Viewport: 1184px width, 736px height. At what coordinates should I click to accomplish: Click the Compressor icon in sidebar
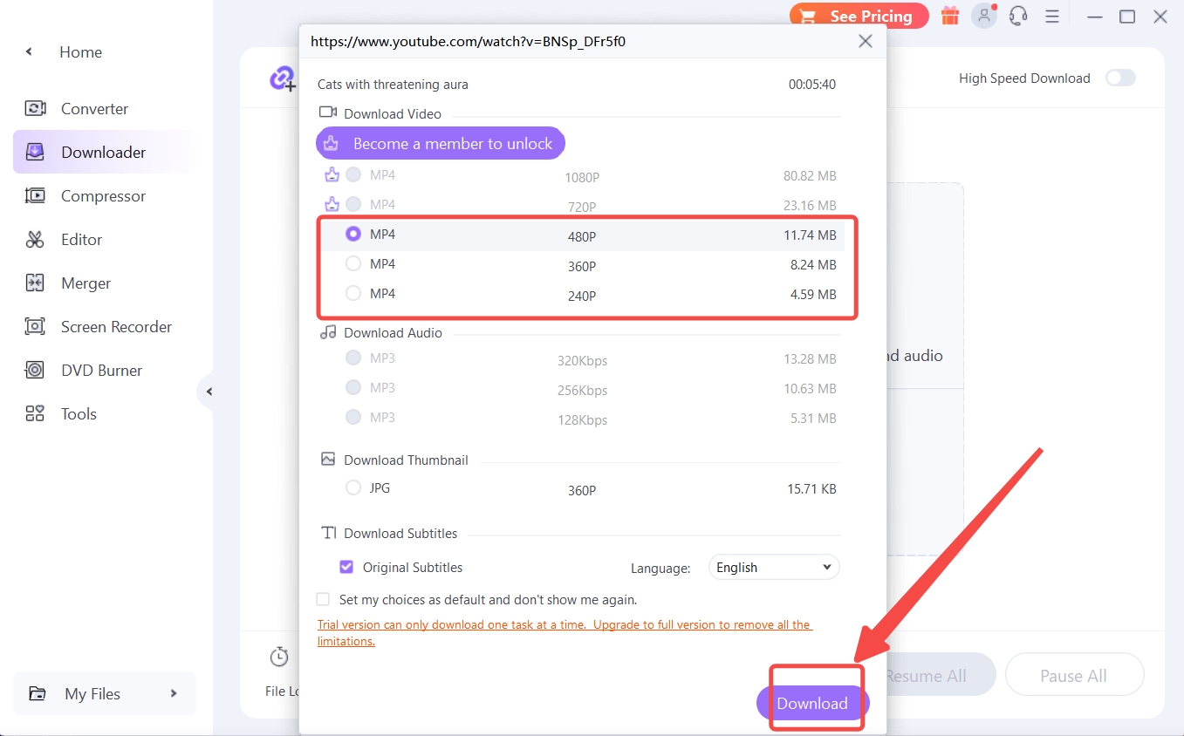(35, 196)
